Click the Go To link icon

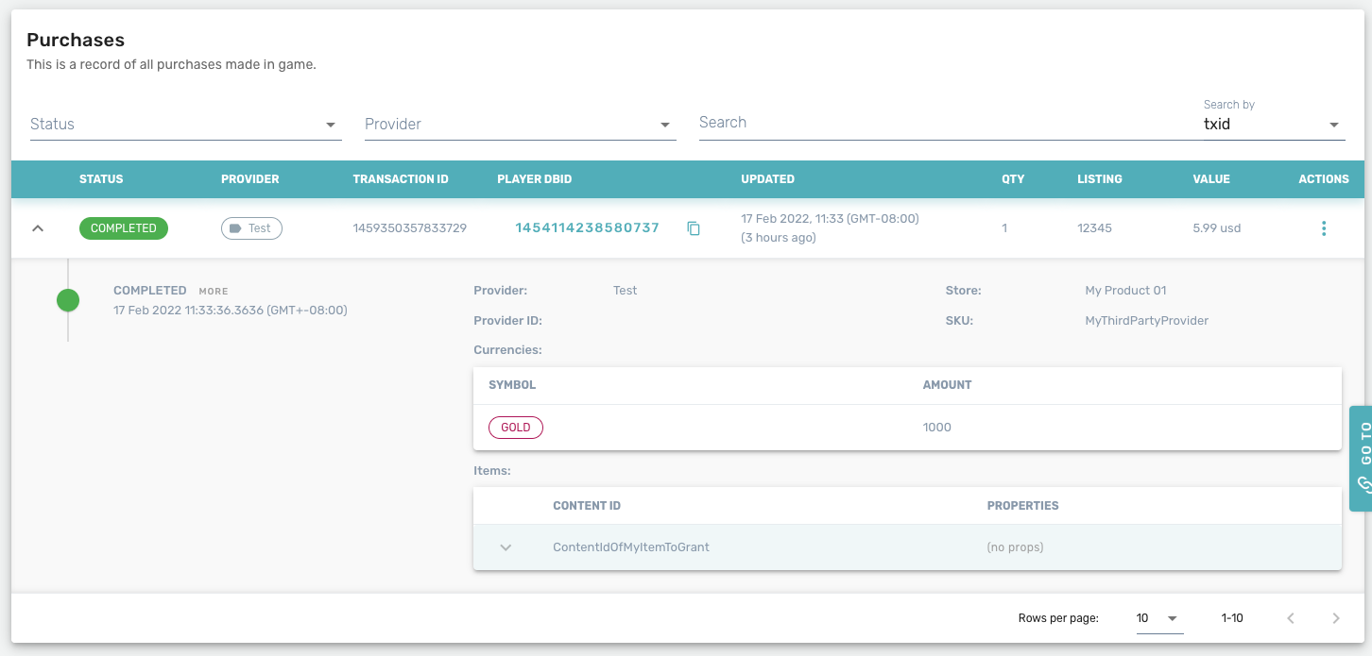1363,483
